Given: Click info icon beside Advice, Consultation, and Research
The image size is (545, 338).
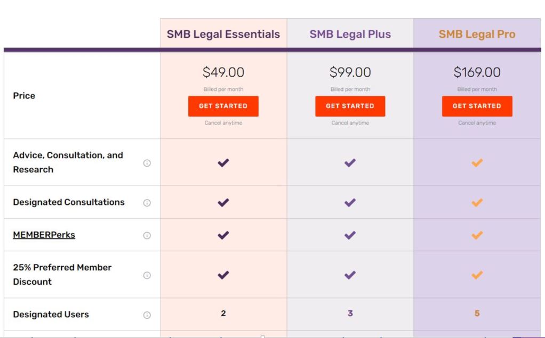Looking at the screenshot, I should (x=147, y=163).
